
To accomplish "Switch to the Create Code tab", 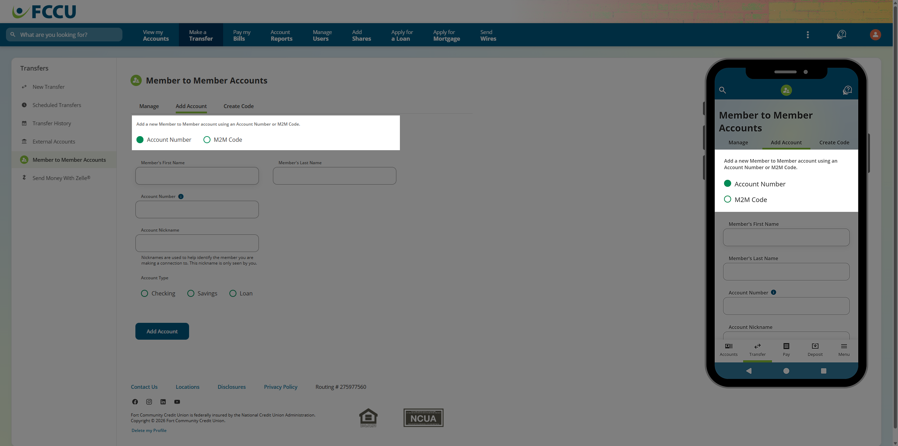I will [x=239, y=106].
